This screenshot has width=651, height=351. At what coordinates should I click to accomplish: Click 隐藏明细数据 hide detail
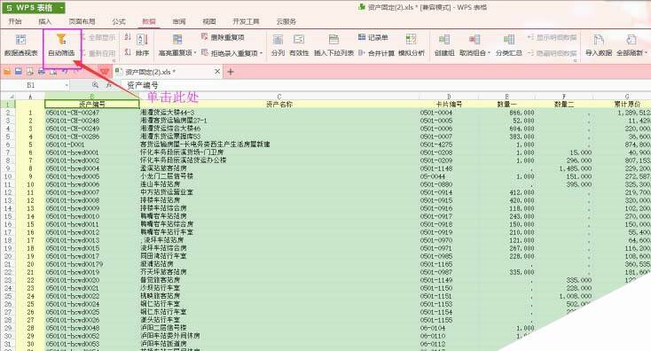552,53
